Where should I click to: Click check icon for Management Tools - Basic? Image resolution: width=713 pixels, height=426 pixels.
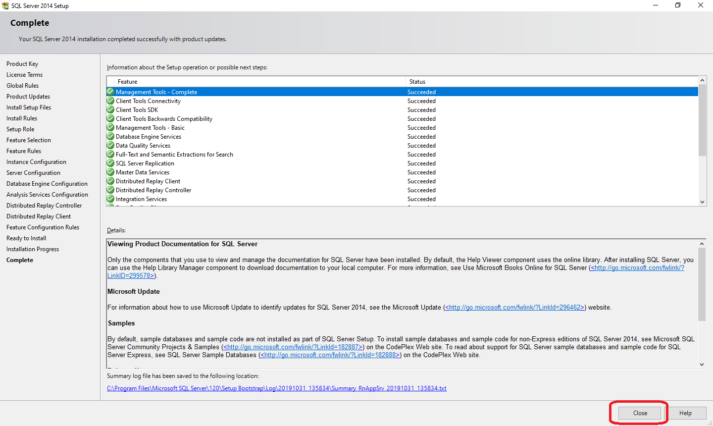point(110,127)
